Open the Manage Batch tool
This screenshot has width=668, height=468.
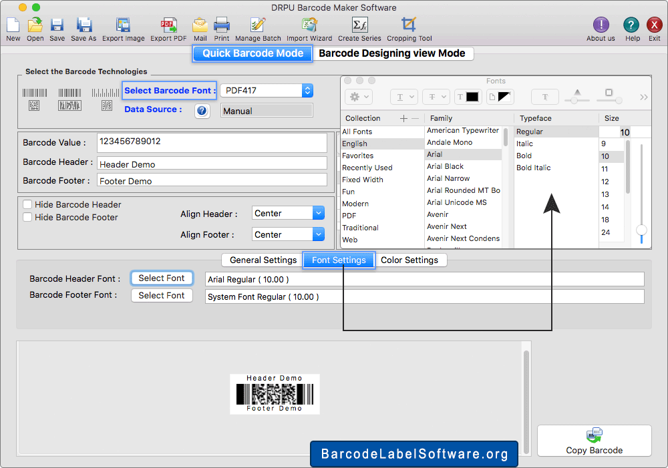point(258,25)
